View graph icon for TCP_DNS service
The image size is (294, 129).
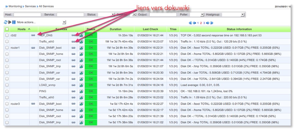click(x=81, y=35)
